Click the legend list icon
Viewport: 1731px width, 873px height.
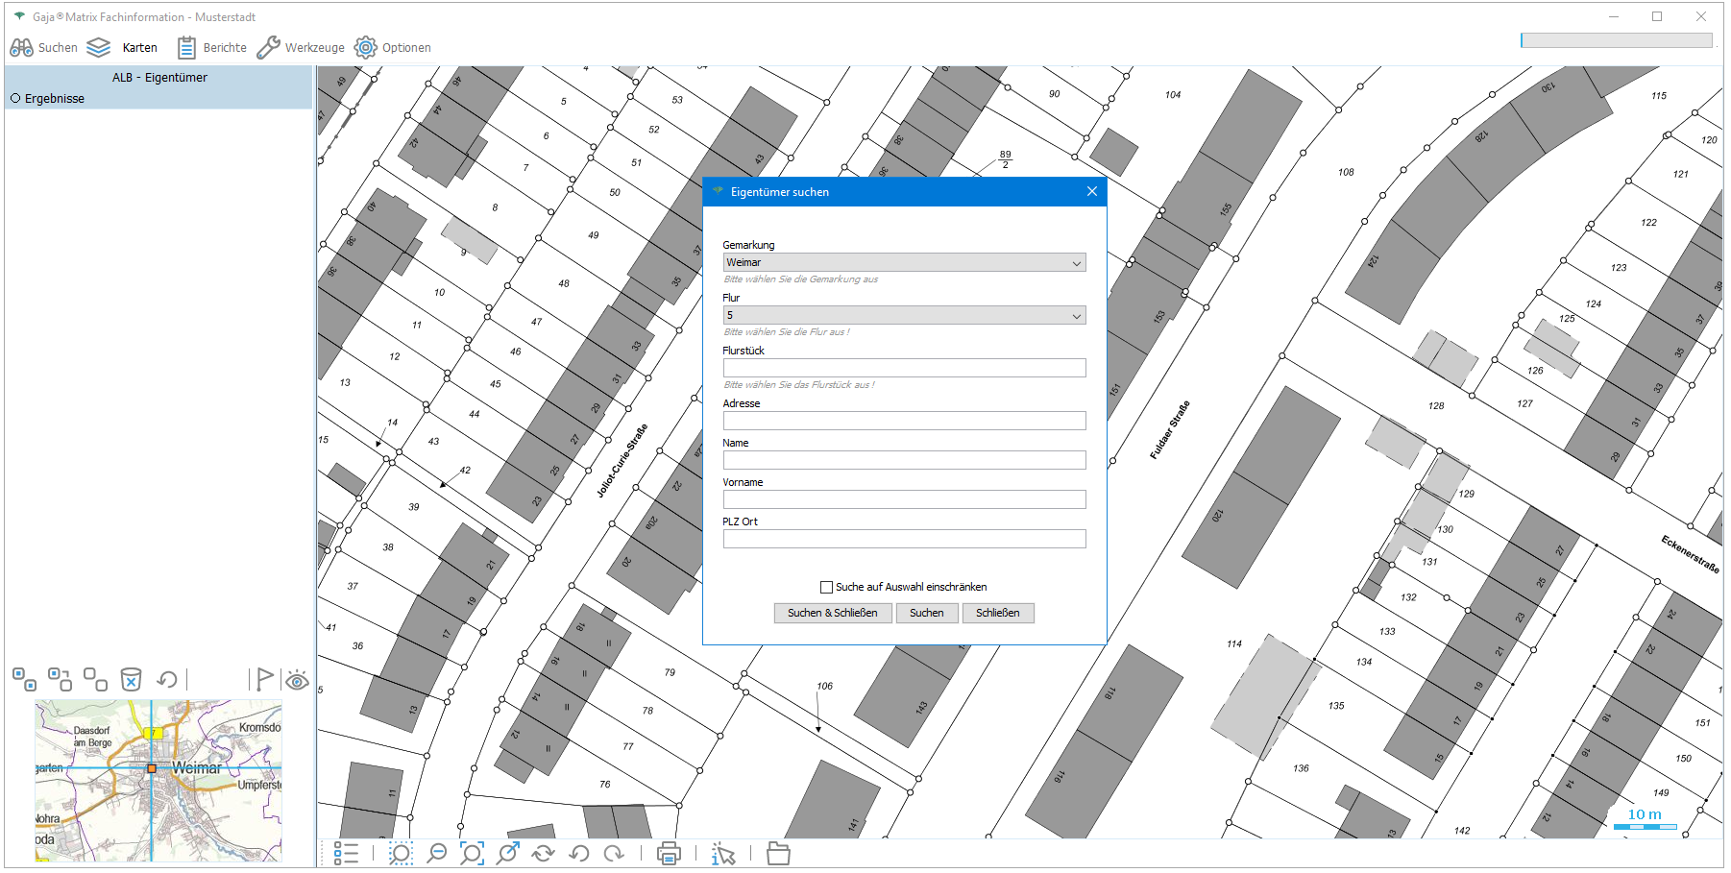pyautogui.click(x=346, y=853)
